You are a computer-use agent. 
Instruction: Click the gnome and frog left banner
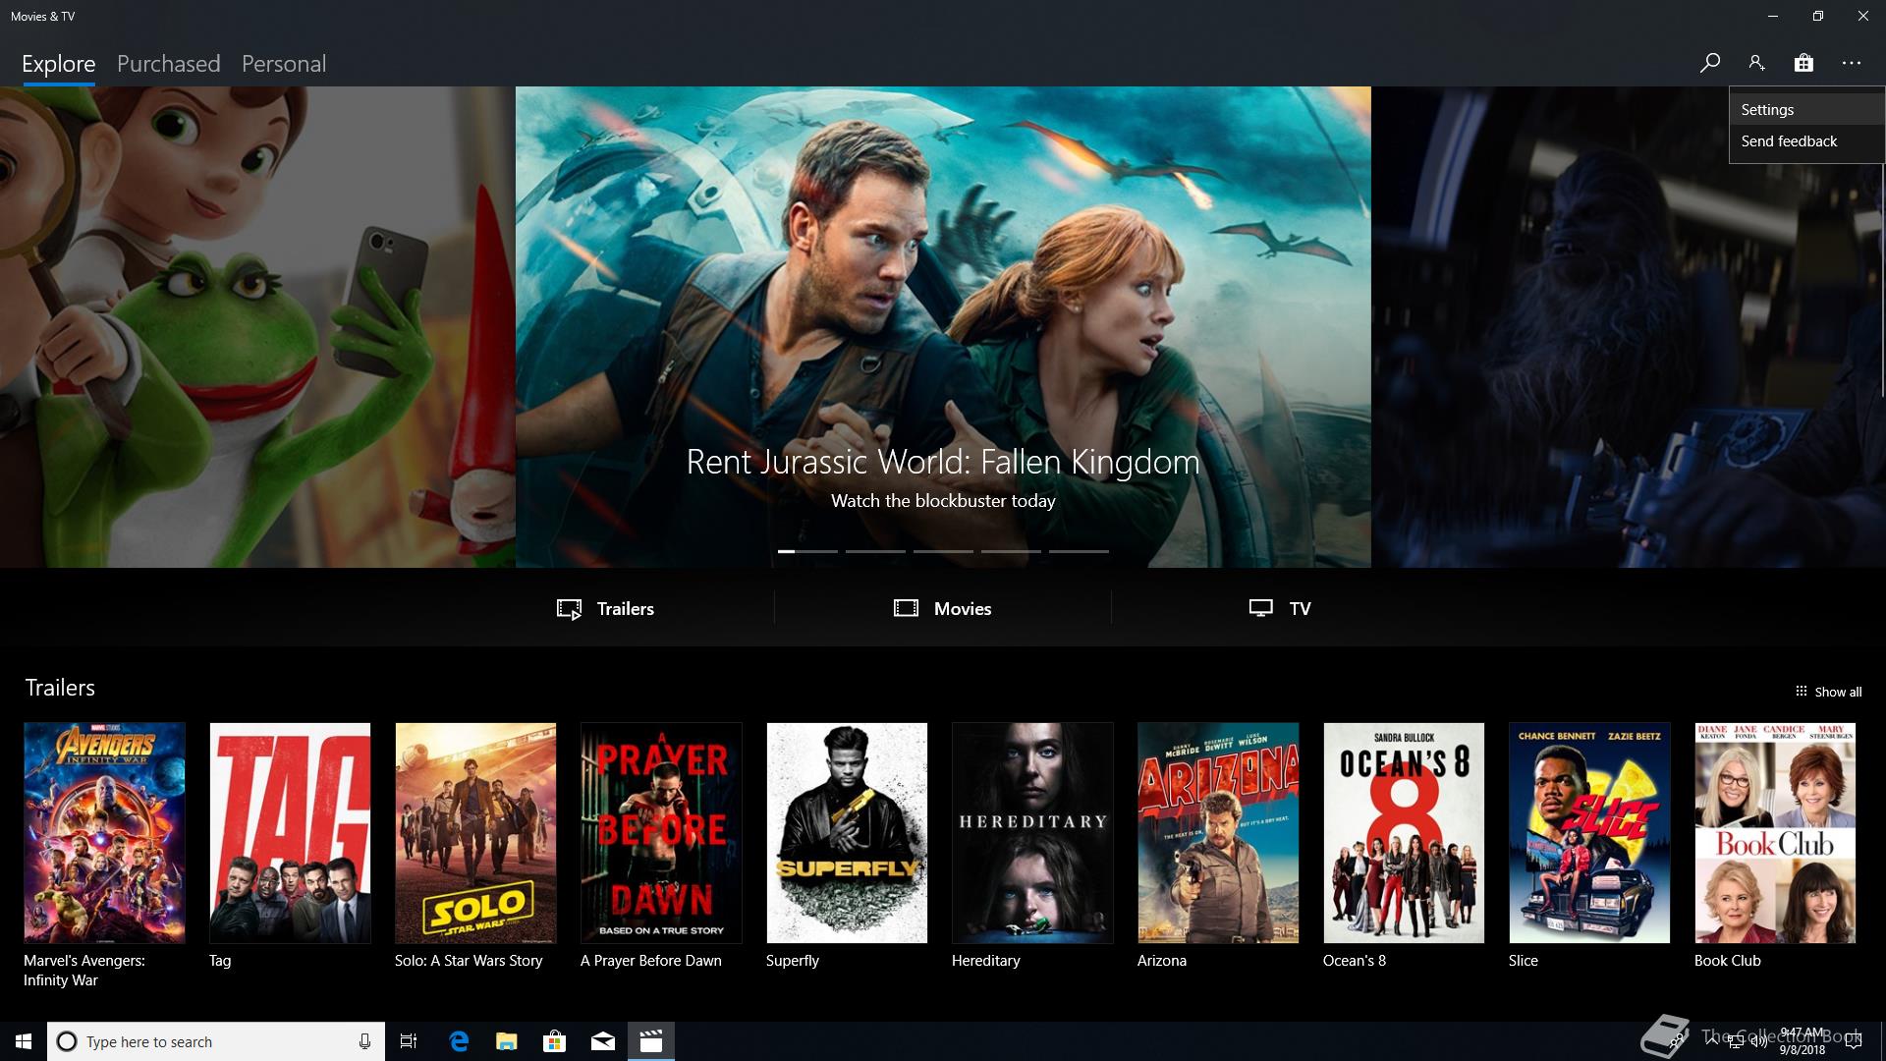pyautogui.click(x=257, y=327)
